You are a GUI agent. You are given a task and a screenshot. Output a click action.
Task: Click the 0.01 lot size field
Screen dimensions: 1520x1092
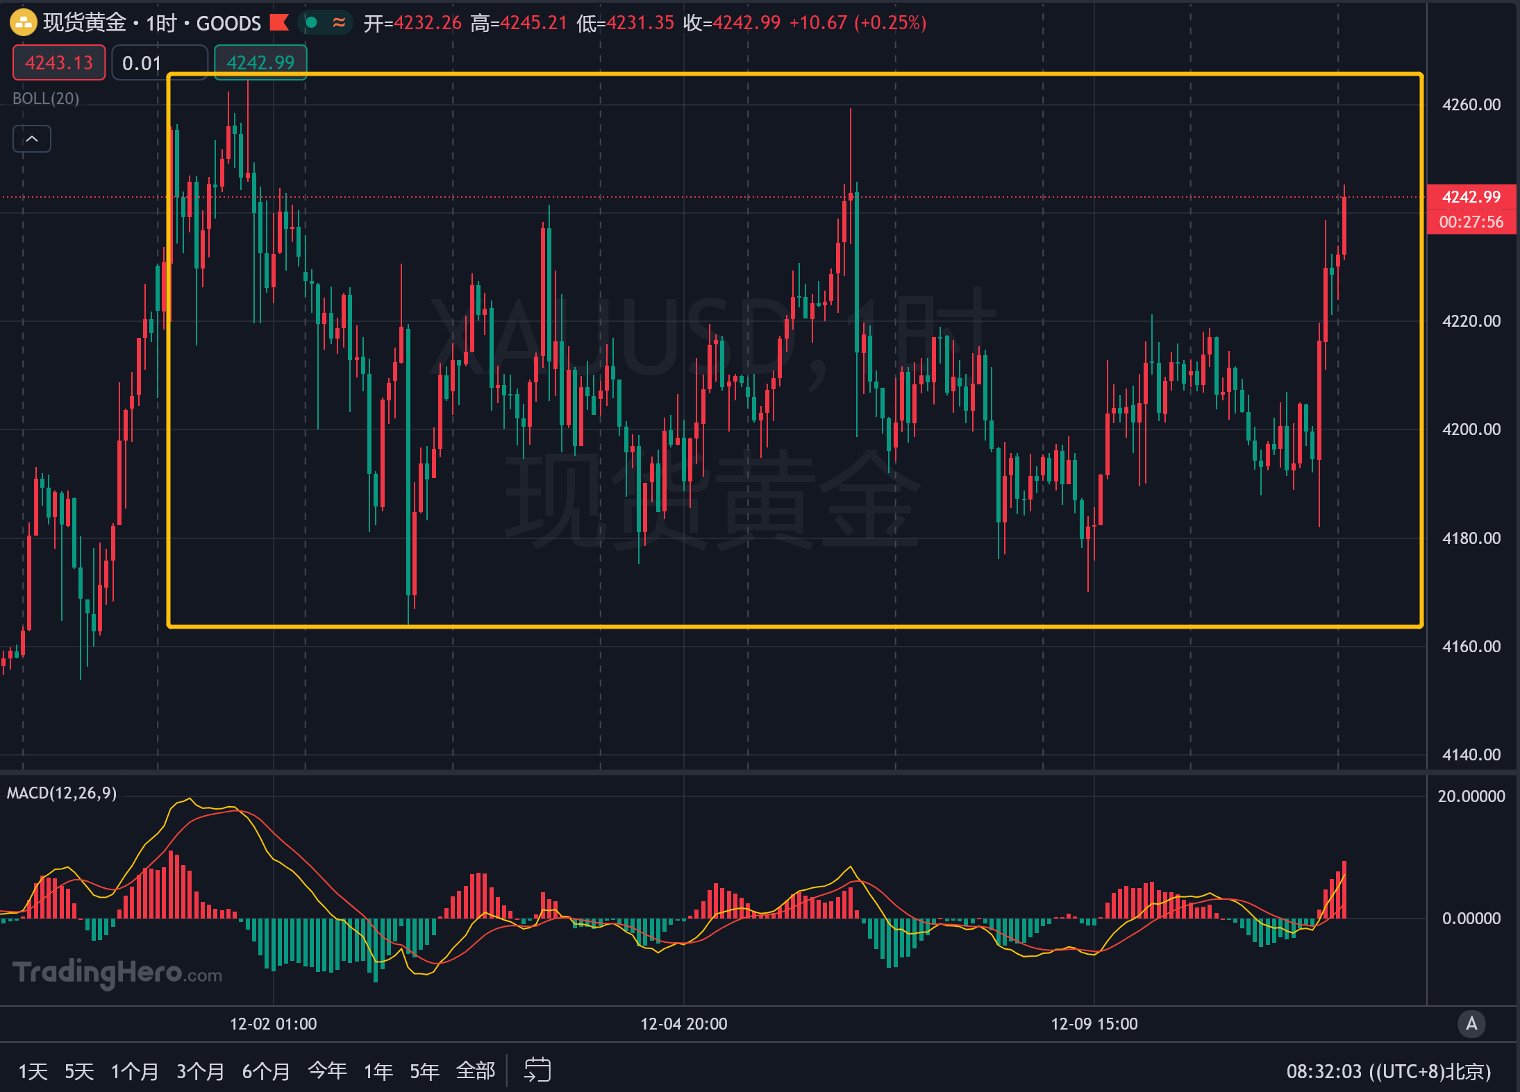[159, 62]
